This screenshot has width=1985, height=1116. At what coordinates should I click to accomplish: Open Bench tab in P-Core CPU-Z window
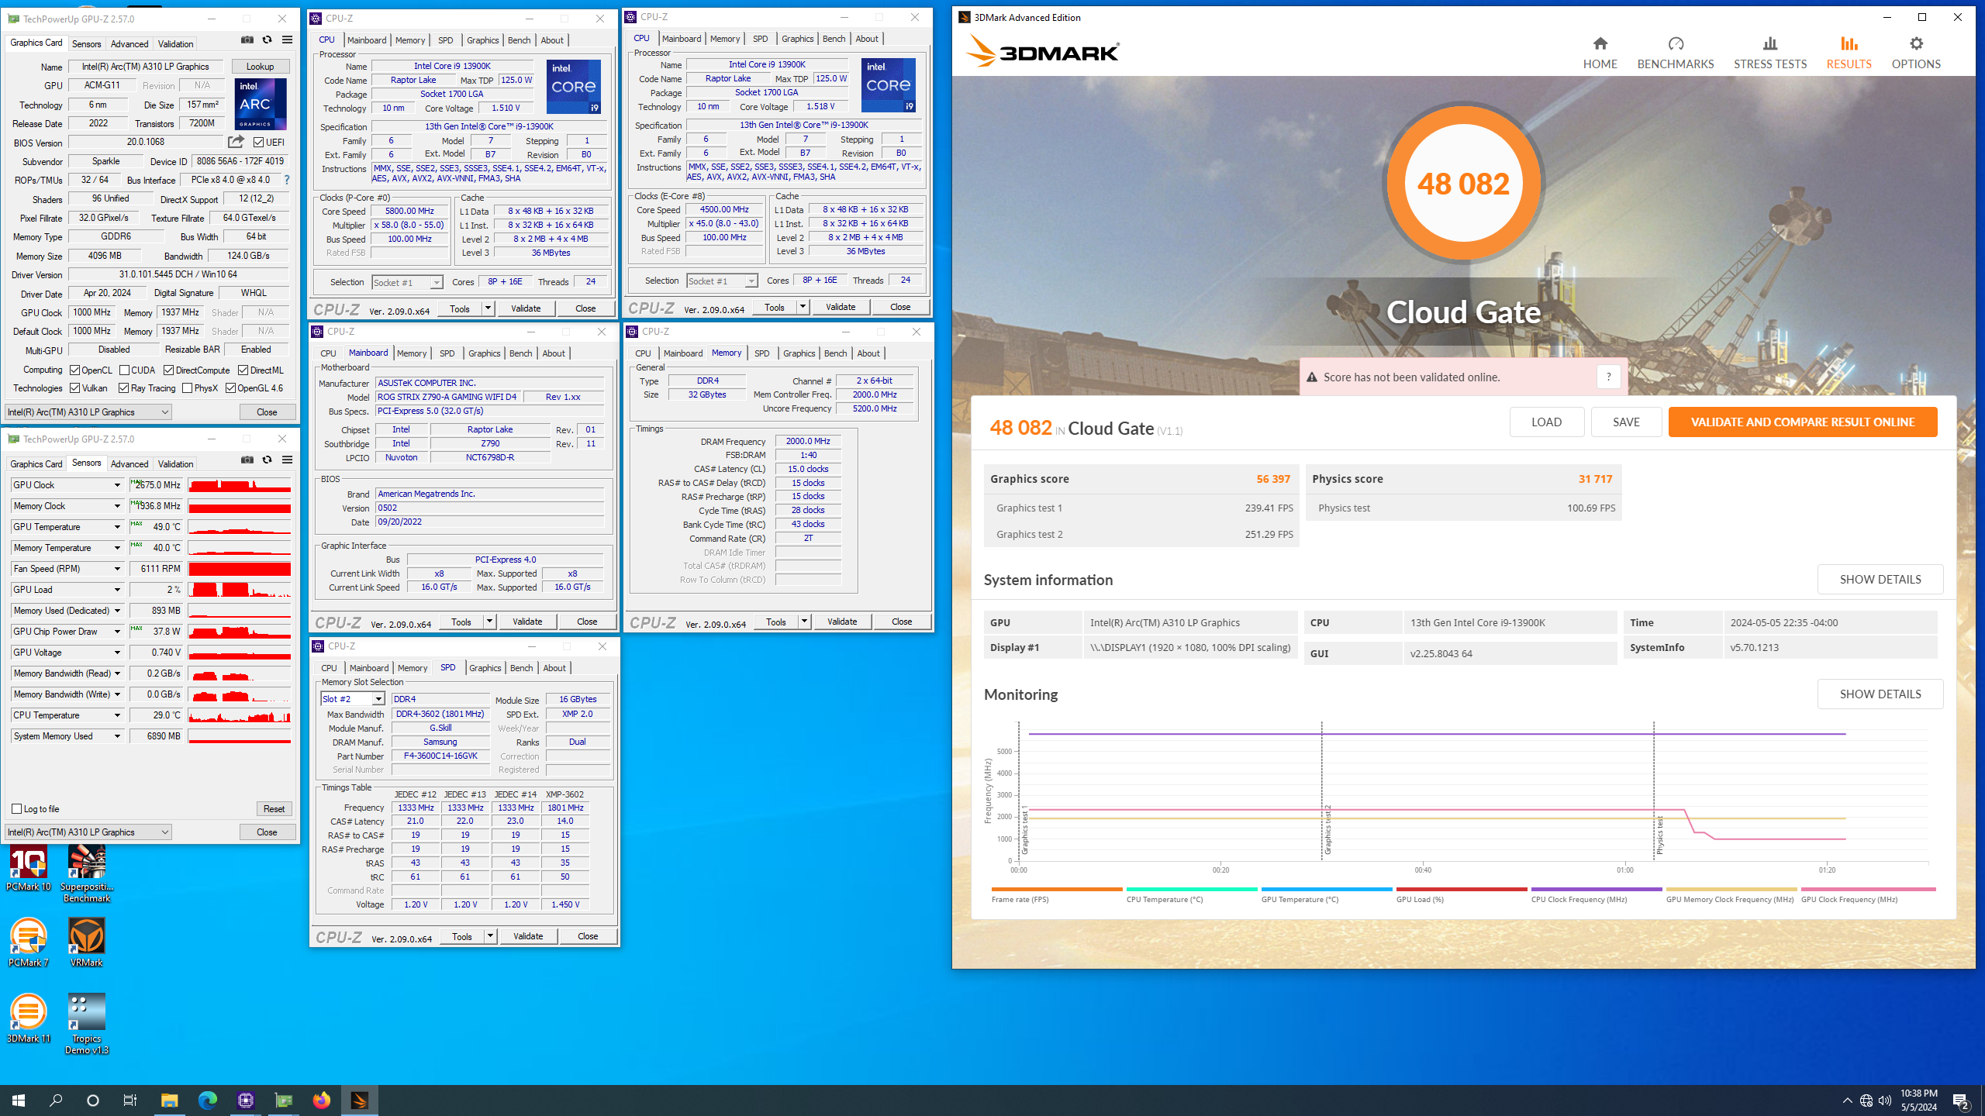(519, 40)
